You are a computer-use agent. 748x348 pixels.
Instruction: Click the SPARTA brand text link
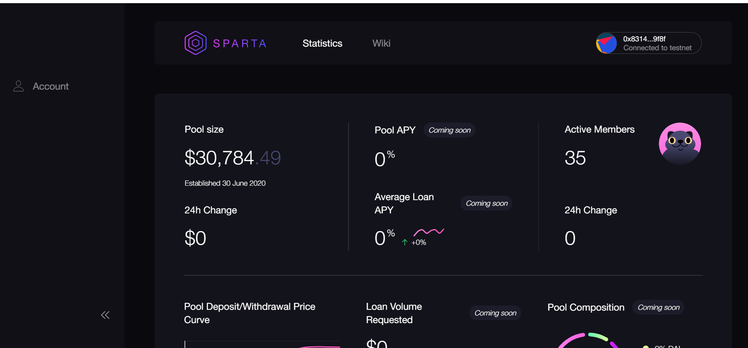(x=240, y=43)
